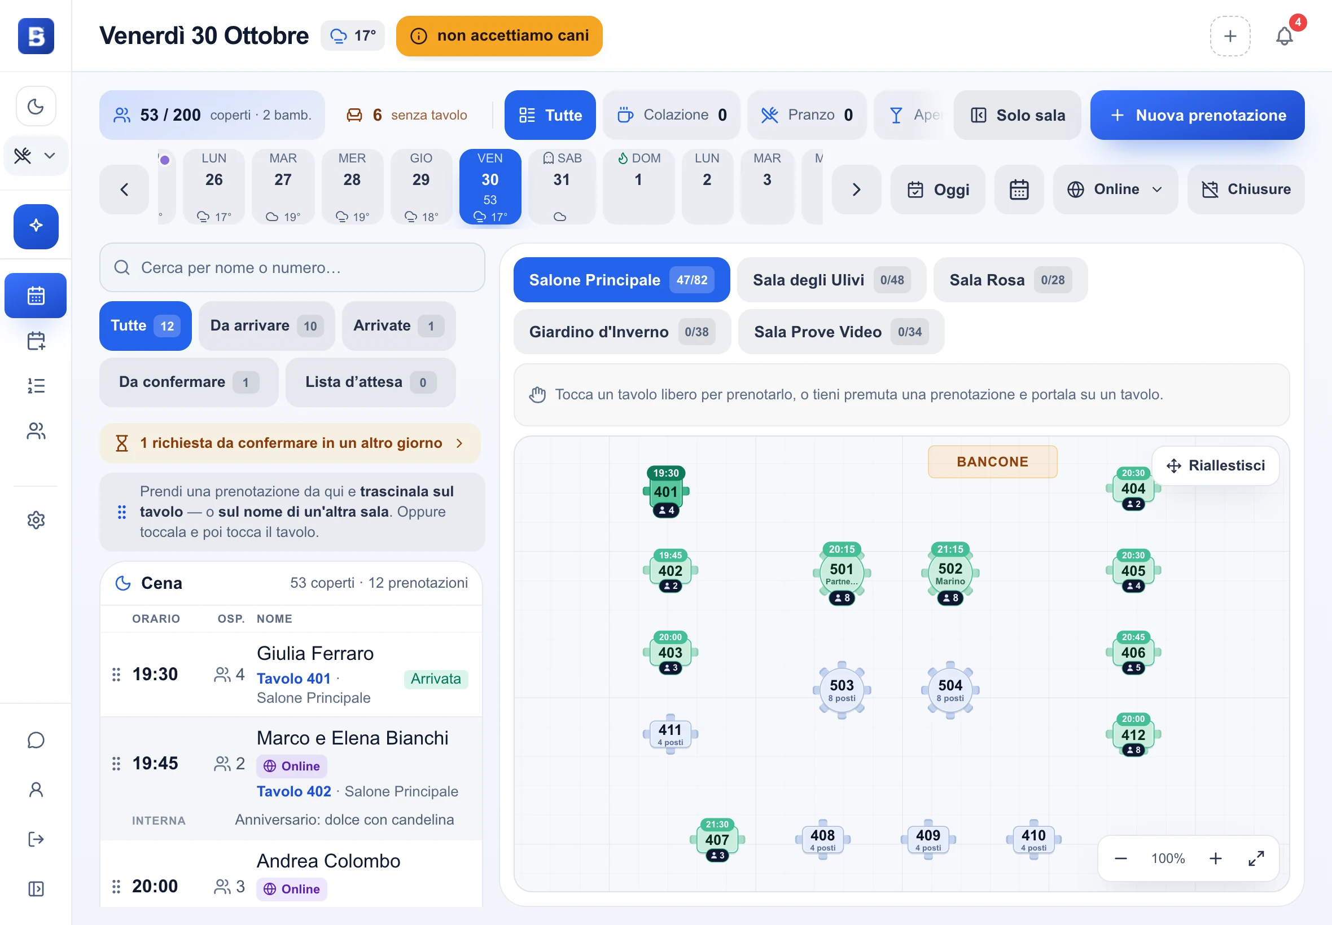The width and height of the screenshot is (1332, 925).
Task: Switch to Sala Rosa tab
Action: pos(1010,280)
